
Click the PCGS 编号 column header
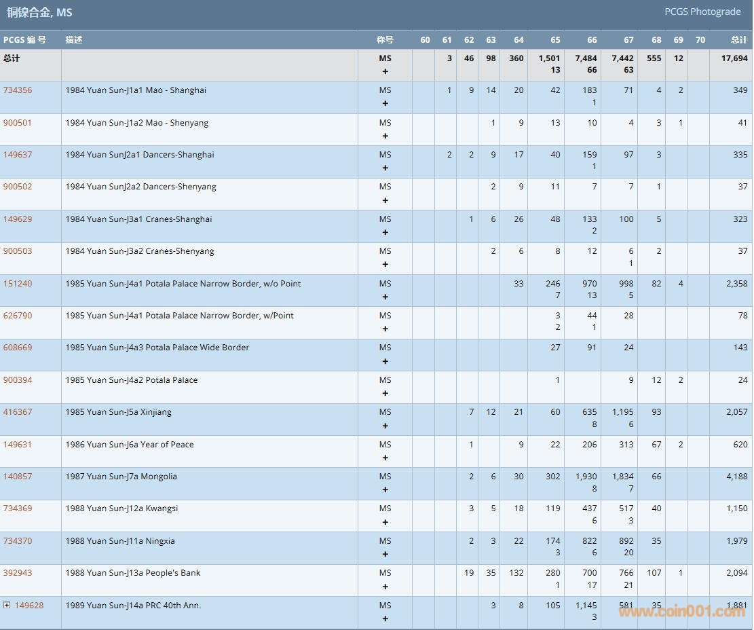pos(24,40)
